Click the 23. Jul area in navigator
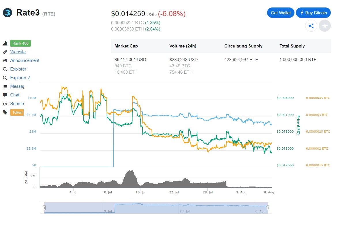Image resolution: width=338 pixels, height=234 pixels. click(185, 211)
